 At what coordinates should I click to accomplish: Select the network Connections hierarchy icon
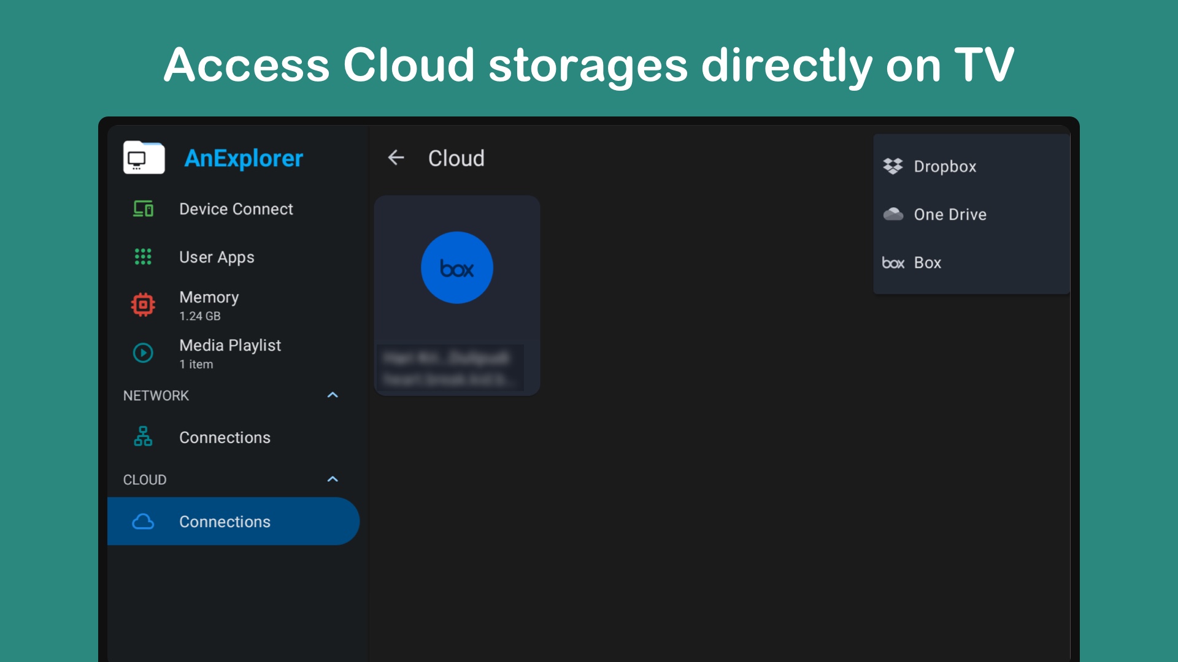142,437
